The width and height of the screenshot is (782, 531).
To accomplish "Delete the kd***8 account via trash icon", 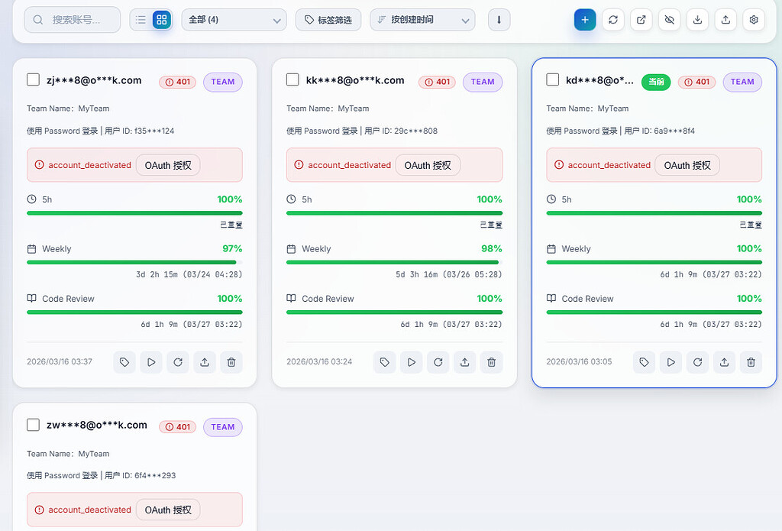I will click(x=751, y=362).
